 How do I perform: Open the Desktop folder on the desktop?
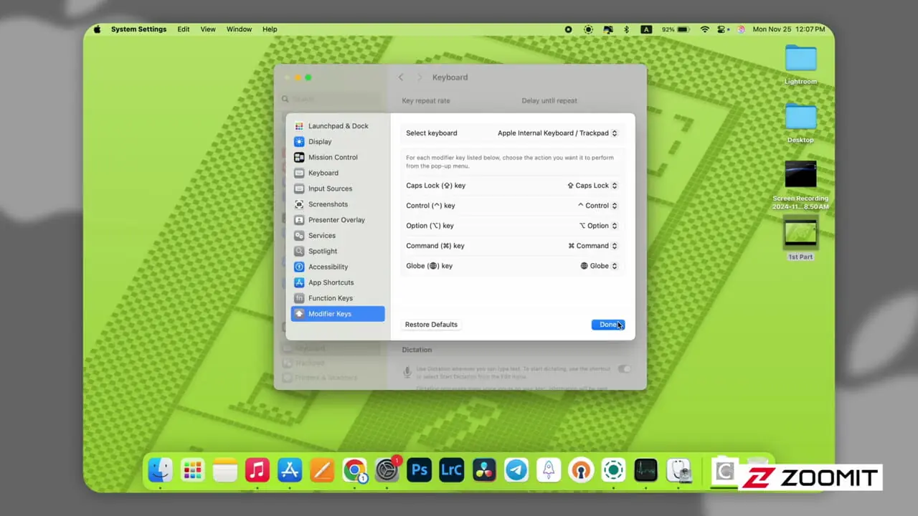(x=800, y=123)
